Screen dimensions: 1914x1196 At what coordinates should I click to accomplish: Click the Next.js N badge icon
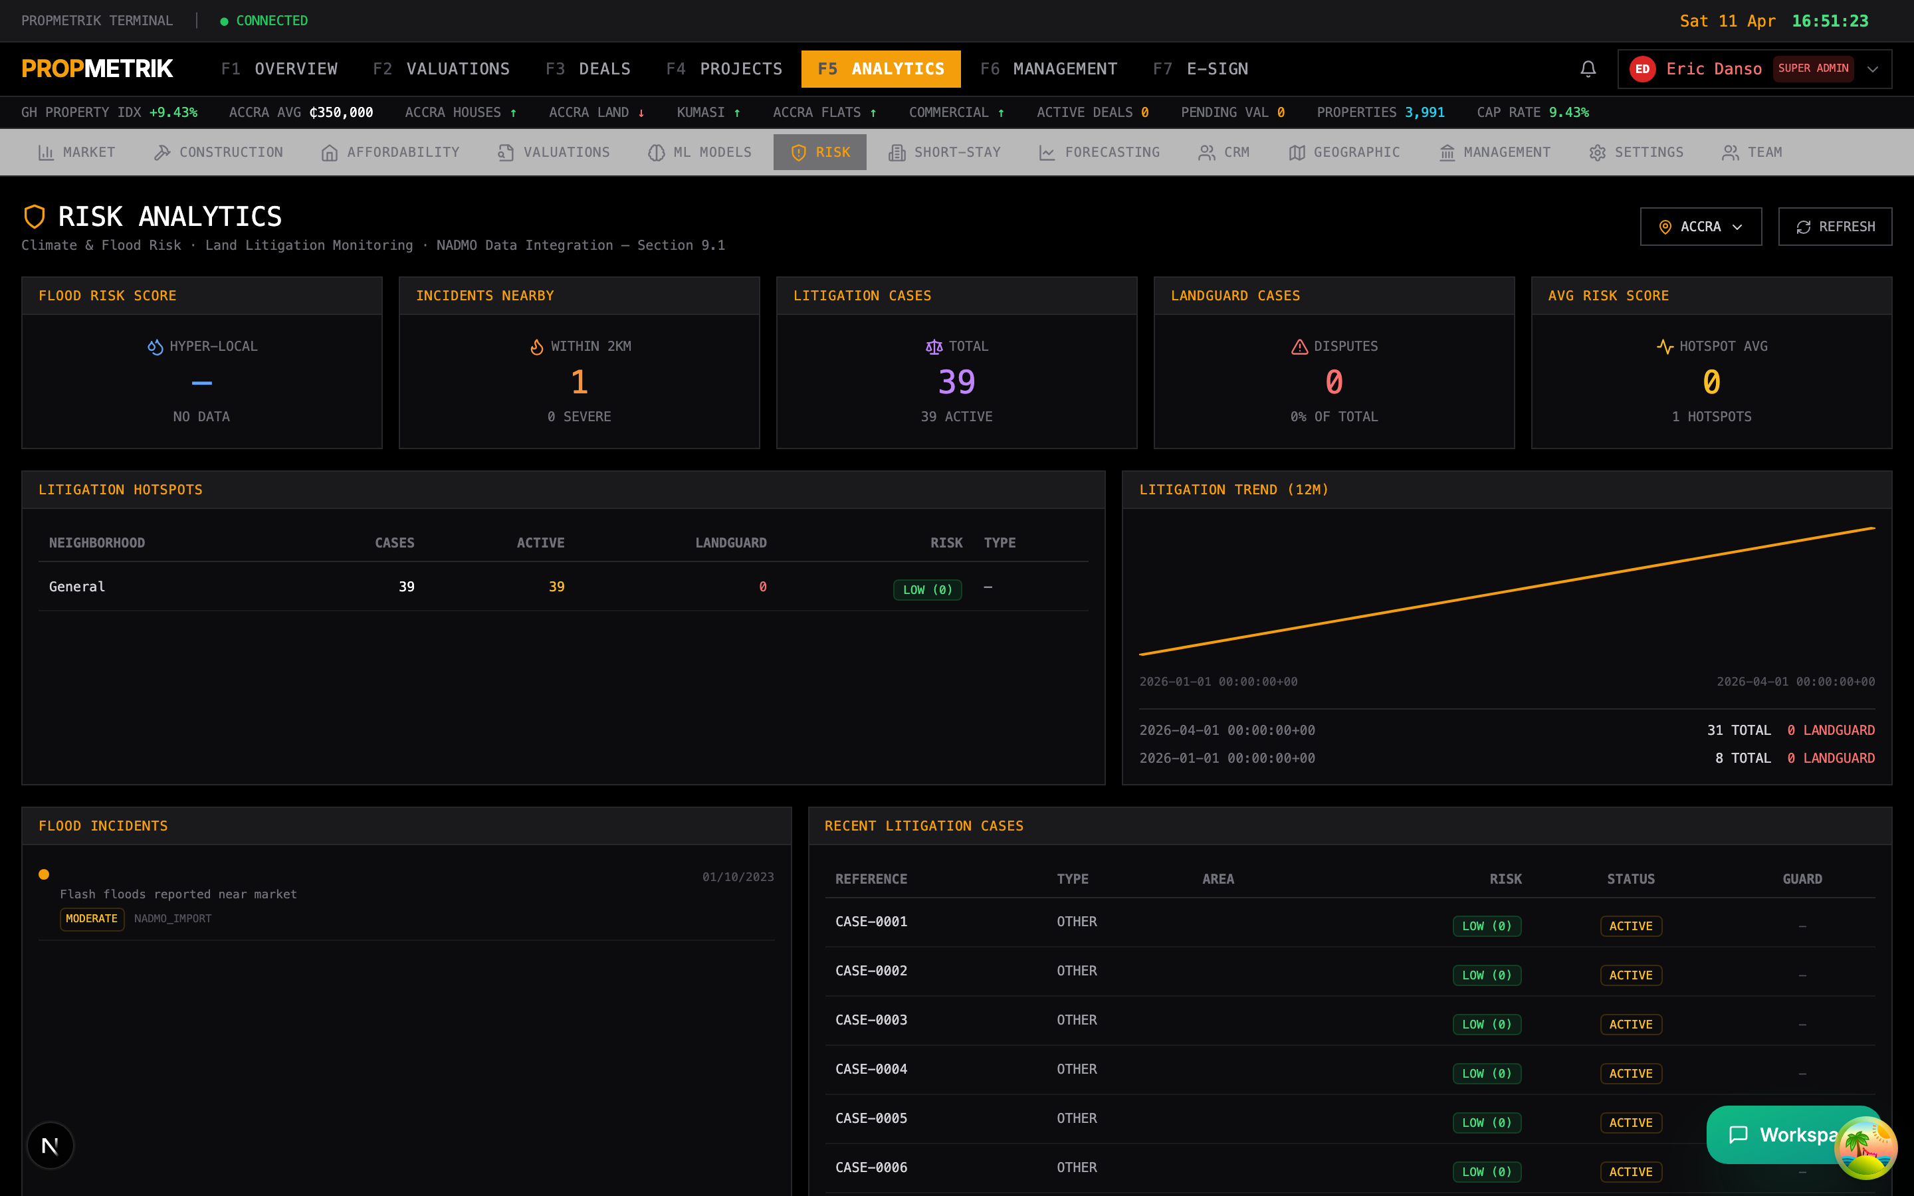pos(50,1146)
